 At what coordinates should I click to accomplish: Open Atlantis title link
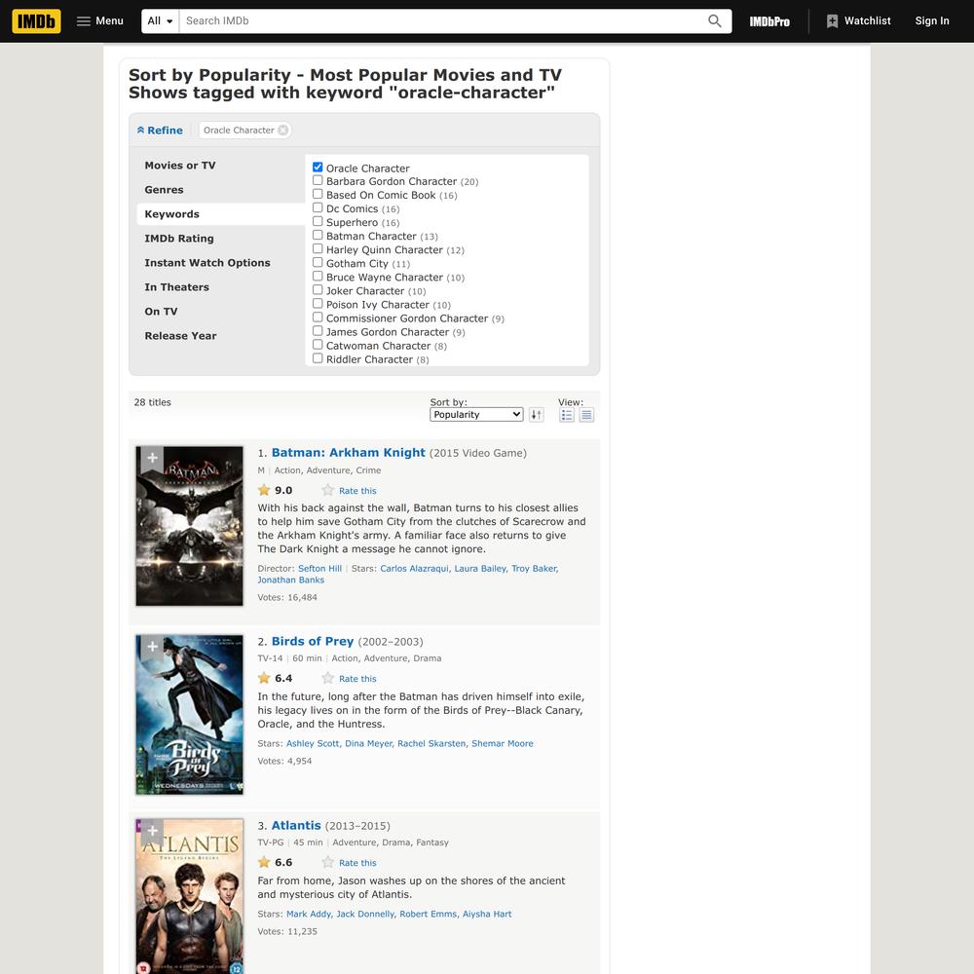point(296,826)
